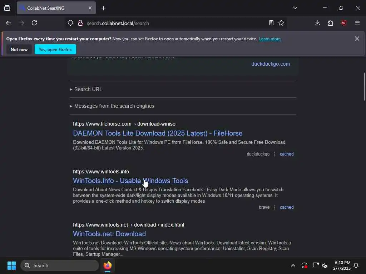
Task: Click the Firefox taskbar icon
Action: (108, 265)
